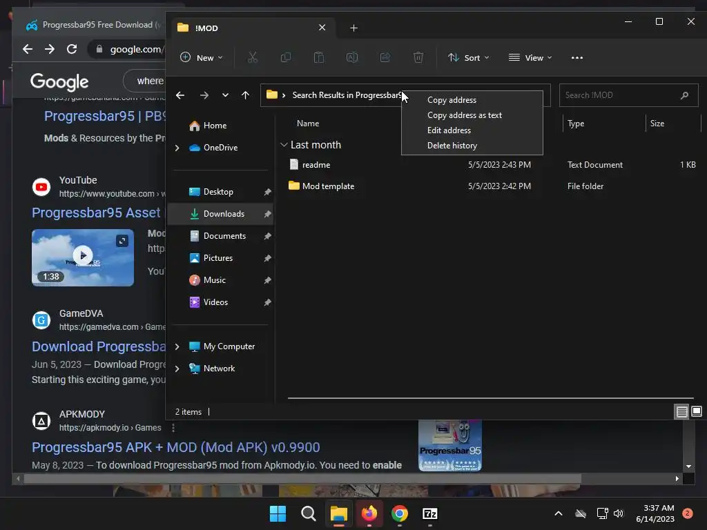
Task: Add a new Explorer tab
Action: coord(354,28)
